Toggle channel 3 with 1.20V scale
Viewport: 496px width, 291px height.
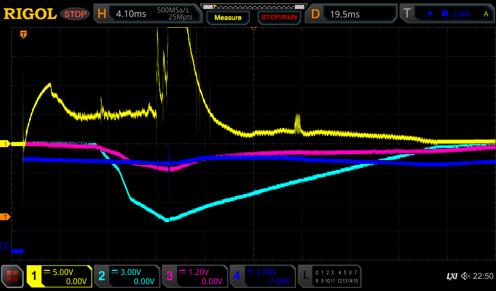[x=195, y=276]
